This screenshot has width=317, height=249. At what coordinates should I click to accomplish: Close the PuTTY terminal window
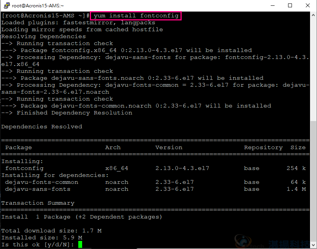coord(308,5)
